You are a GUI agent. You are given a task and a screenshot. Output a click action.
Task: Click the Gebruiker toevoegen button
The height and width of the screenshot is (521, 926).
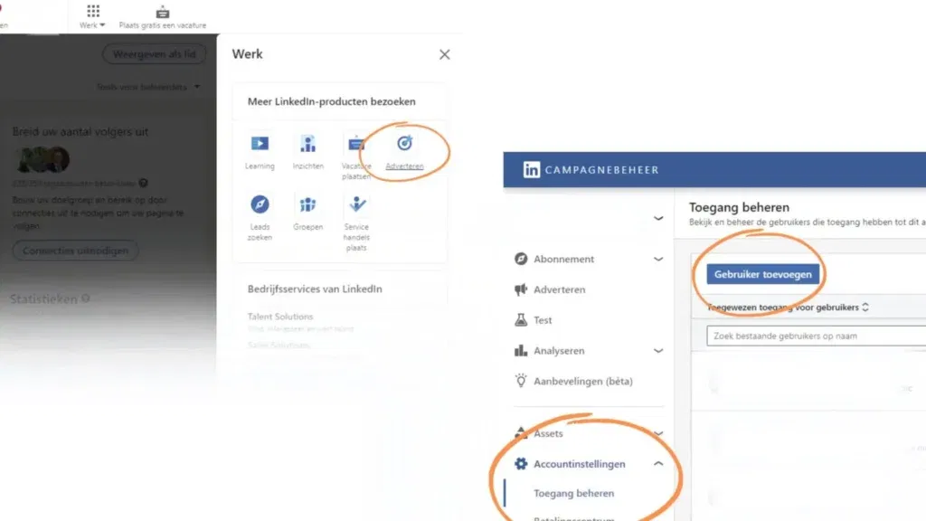click(x=763, y=274)
